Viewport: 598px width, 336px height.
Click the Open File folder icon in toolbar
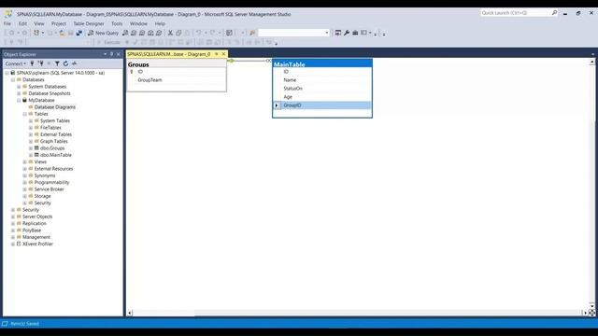pos(63,34)
